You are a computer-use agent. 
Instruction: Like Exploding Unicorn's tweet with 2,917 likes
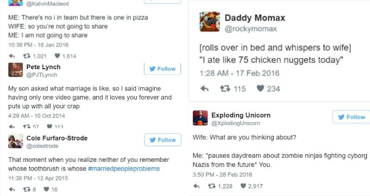243,186
